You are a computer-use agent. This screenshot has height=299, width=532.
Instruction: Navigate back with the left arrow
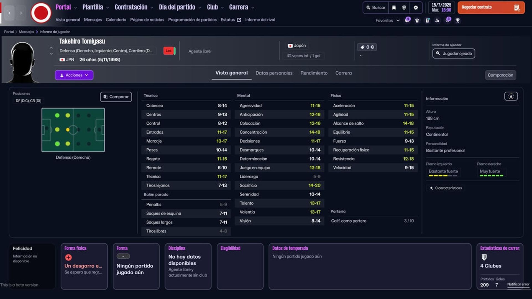pyautogui.click(x=9, y=13)
